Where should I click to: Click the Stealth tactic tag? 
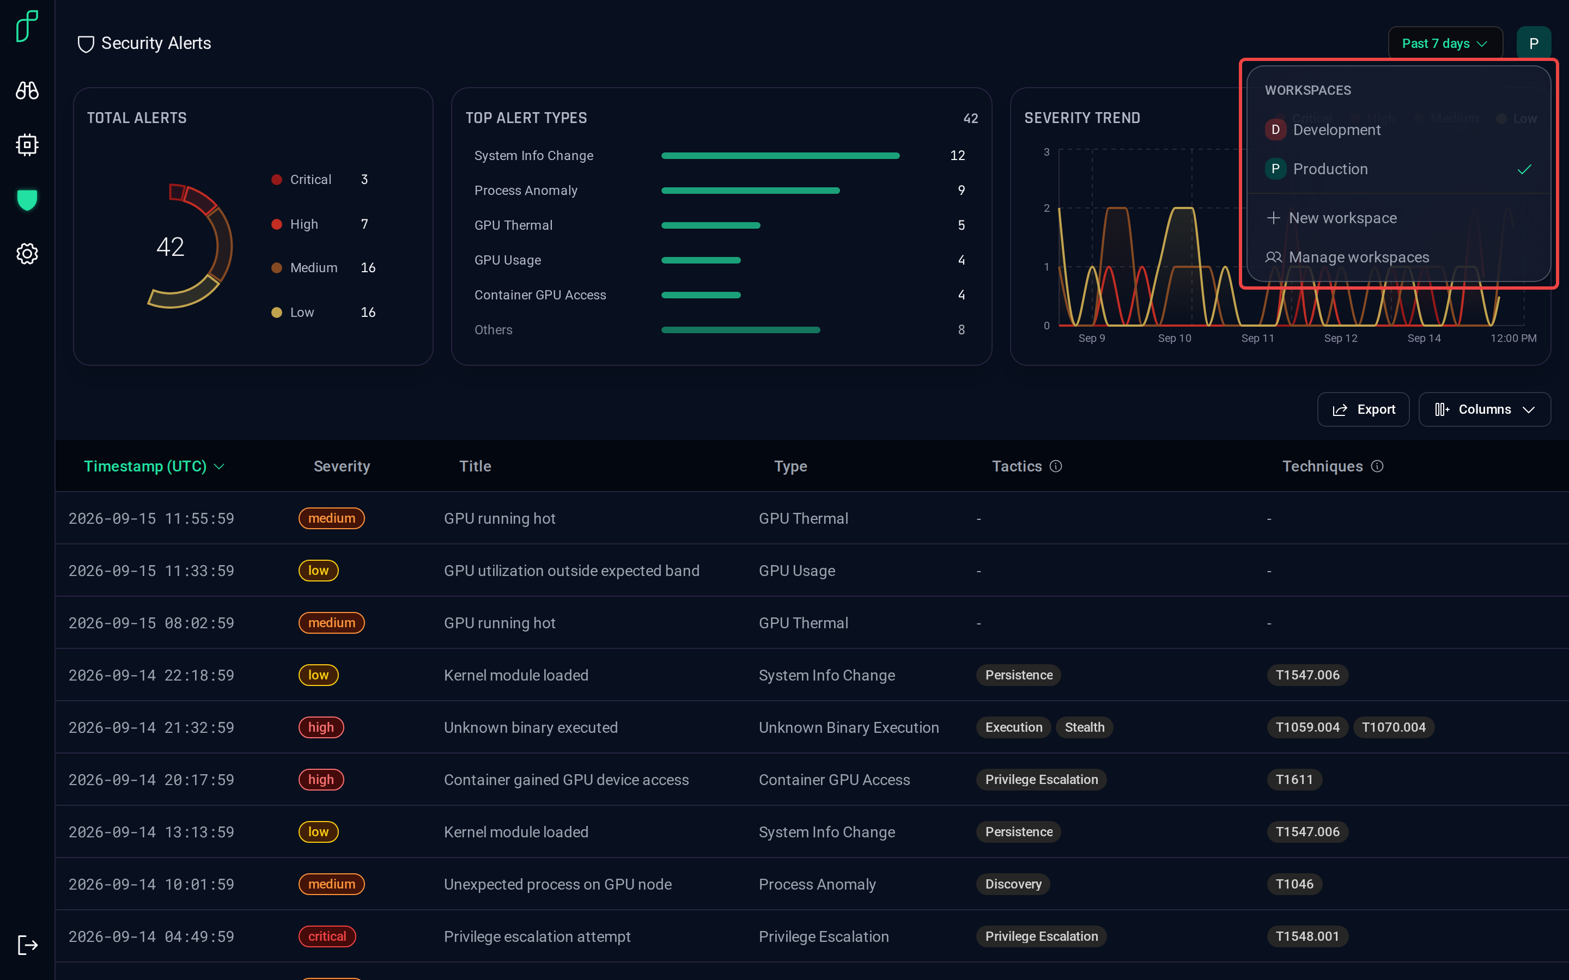(1084, 727)
